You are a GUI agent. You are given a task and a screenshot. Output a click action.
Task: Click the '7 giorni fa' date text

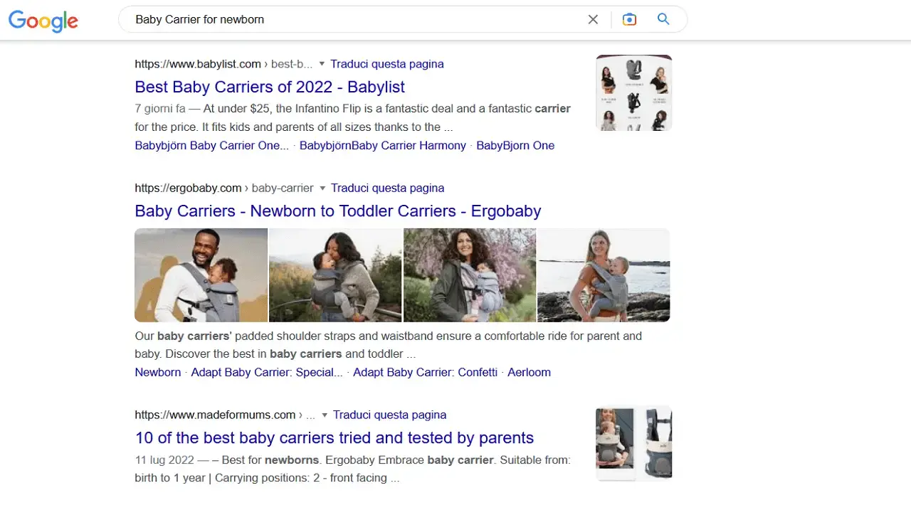[x=160, y=109]
